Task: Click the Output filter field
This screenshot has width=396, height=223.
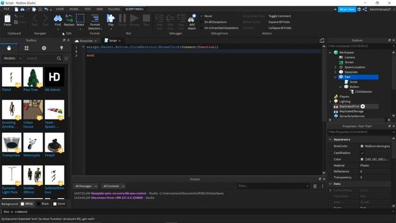Action: (273, 186)
